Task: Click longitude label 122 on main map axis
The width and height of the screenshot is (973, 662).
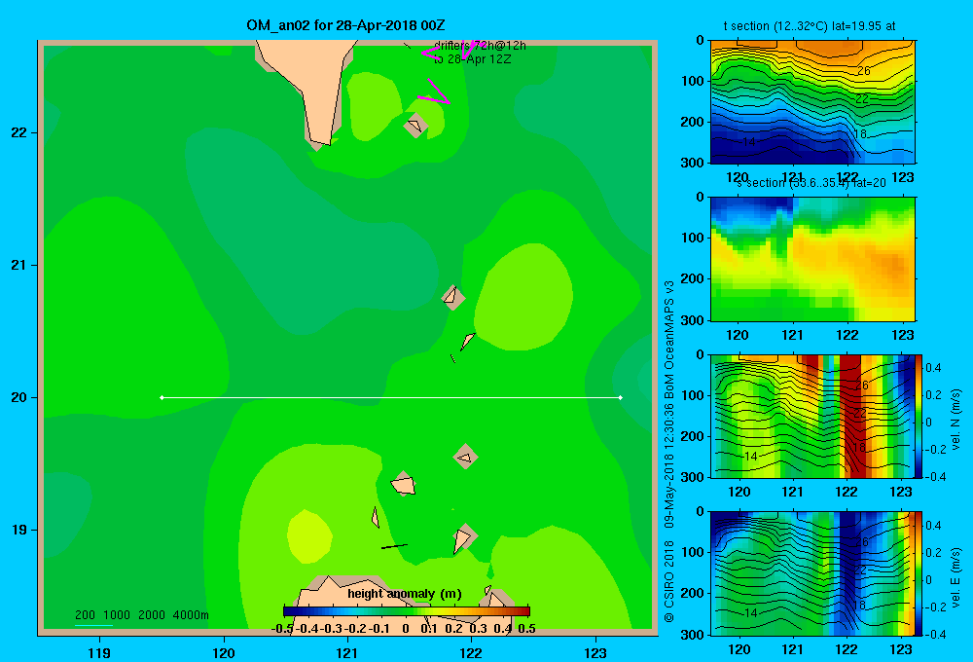Action: [x=471, y=652]
